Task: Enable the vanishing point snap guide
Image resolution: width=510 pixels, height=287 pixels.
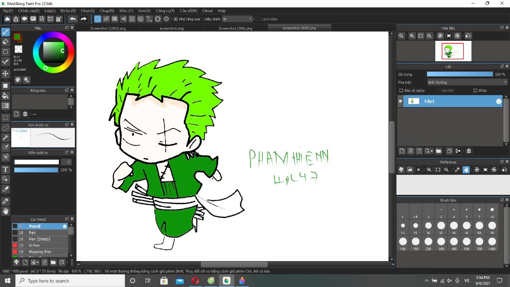Action: click(124, 19)
